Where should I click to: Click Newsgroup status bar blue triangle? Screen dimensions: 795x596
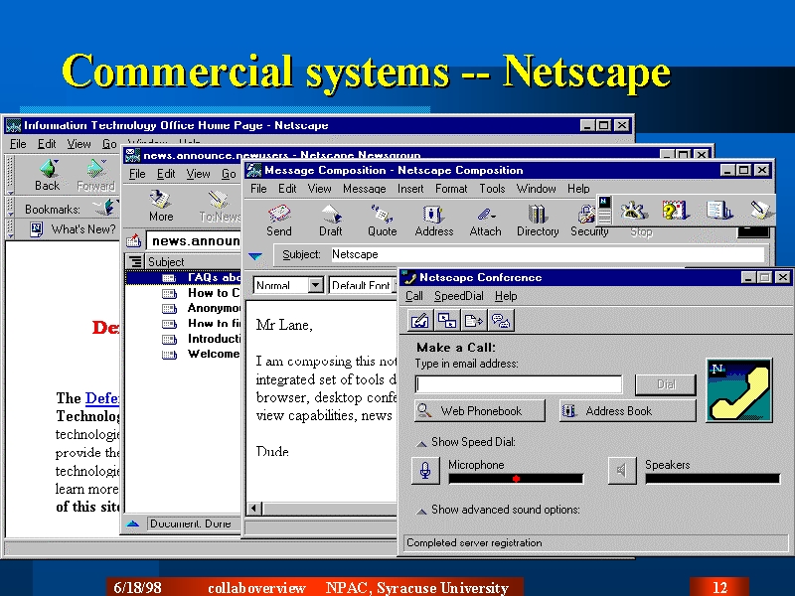pos(133,523)
